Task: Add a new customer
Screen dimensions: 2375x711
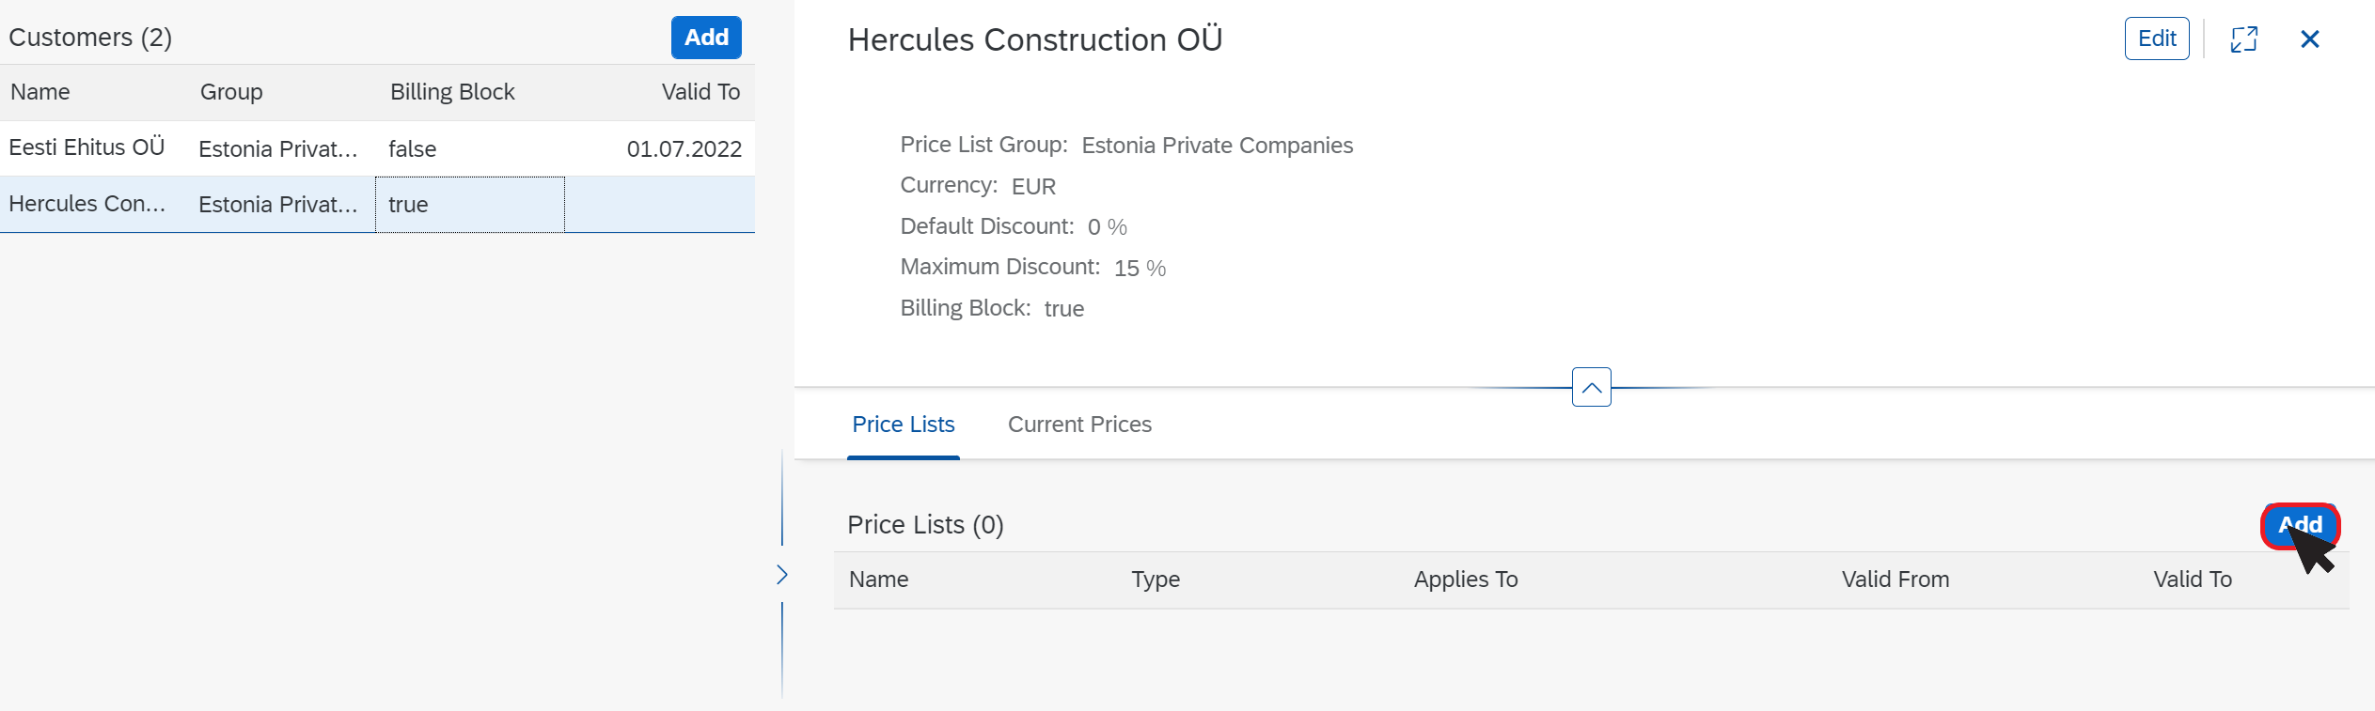Action: (x=706, y=38)
